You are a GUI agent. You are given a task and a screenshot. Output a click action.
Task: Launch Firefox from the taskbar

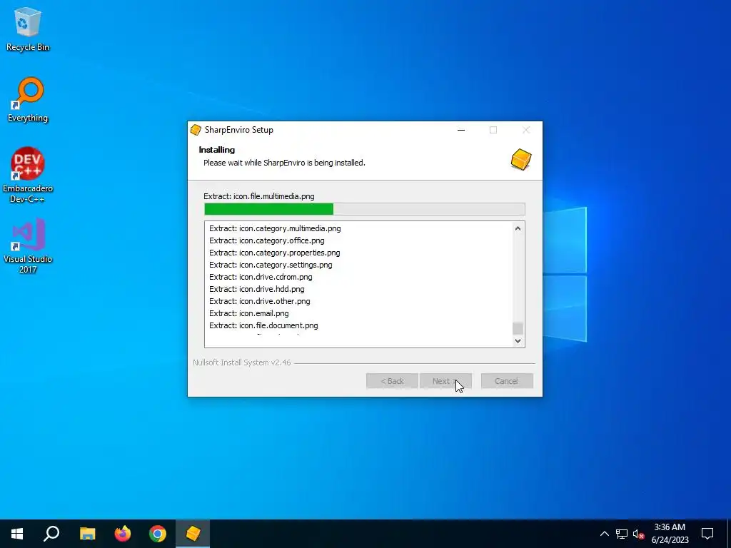click(123, 534)
